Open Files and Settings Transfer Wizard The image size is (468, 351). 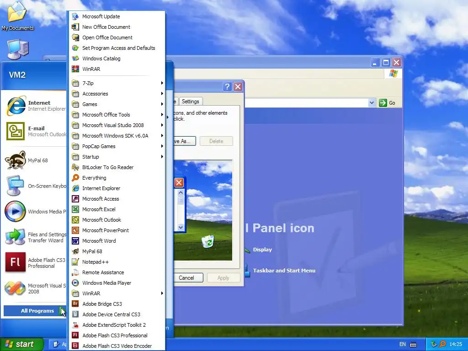[x=35, y=237]
